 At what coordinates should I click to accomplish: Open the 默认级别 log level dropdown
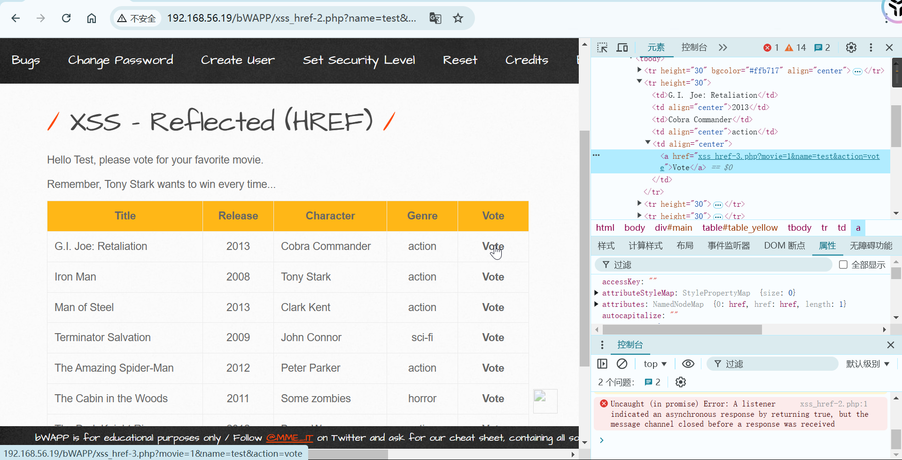pyautogui.click(x=867, y=364)
